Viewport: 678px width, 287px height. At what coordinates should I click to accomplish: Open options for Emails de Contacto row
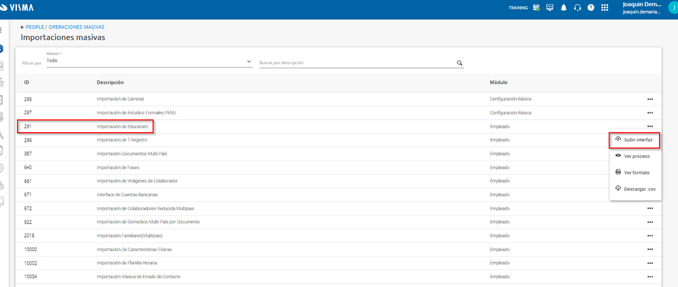tap(650, 277)
